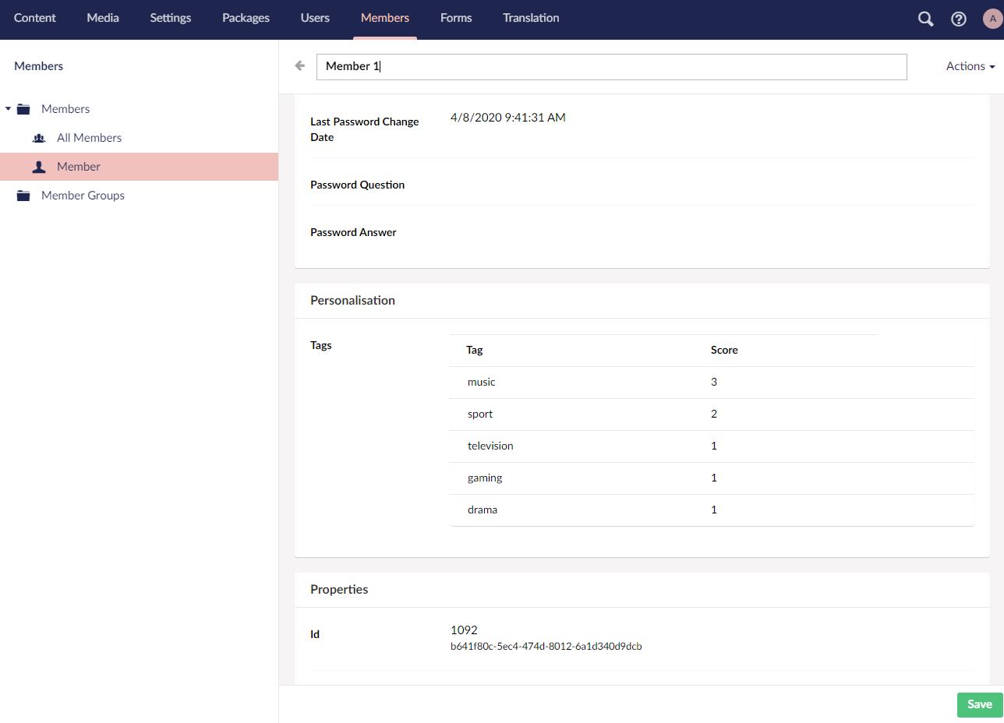The image size is (1004, 723).
Task: Click the back arrow beside the member name
Action: tap(300, 66)
